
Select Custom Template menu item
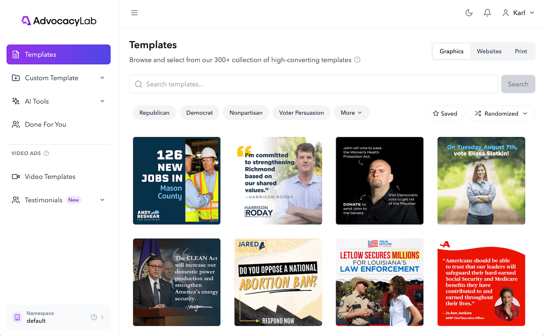(59, 78)
